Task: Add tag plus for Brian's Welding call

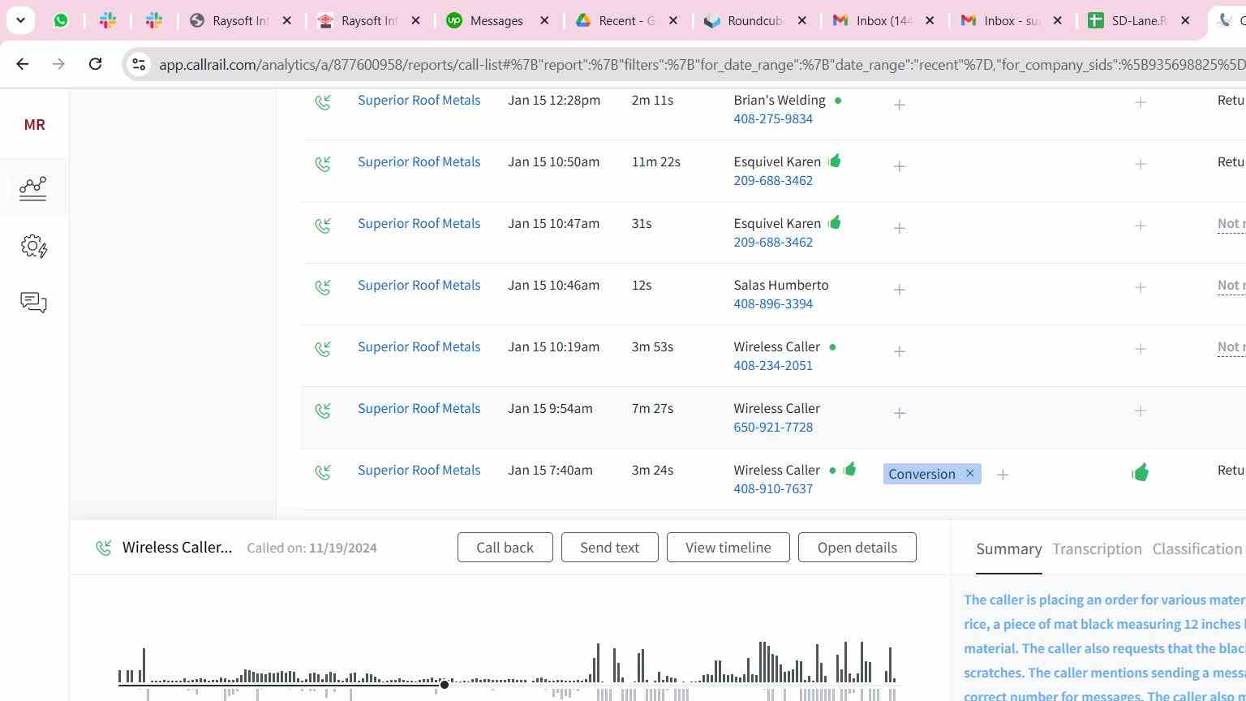Action: [899, 105]
